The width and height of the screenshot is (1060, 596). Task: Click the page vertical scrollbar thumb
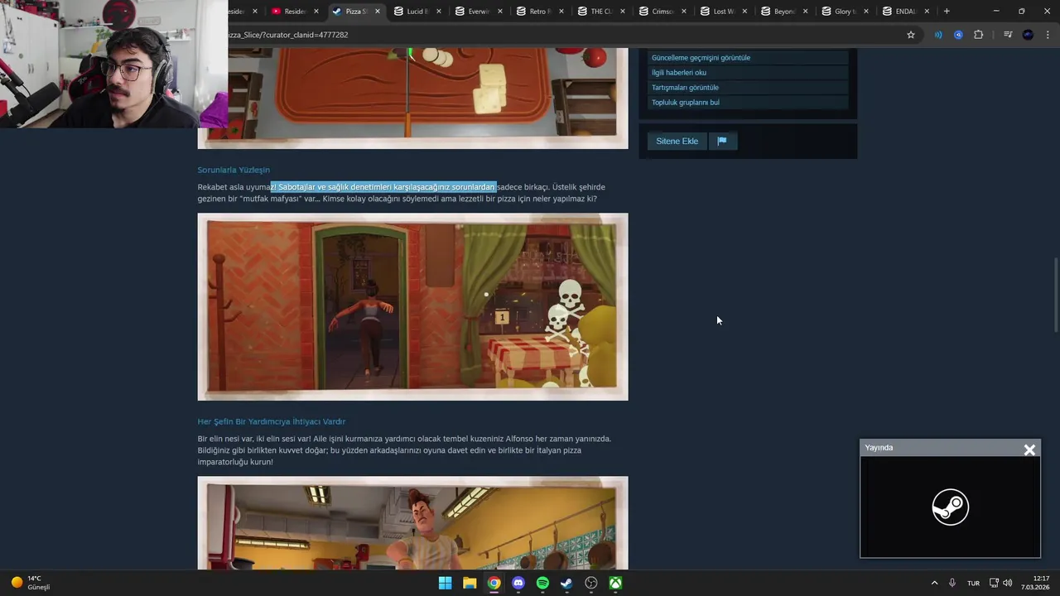click(x=1055, y=296)
